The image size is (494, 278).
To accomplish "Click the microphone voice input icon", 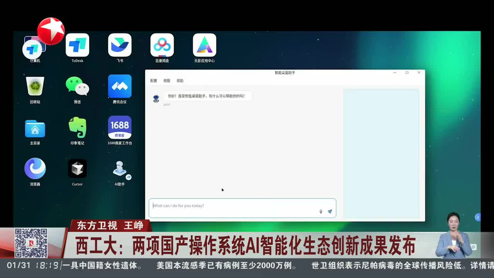I will tap(321, 212).
